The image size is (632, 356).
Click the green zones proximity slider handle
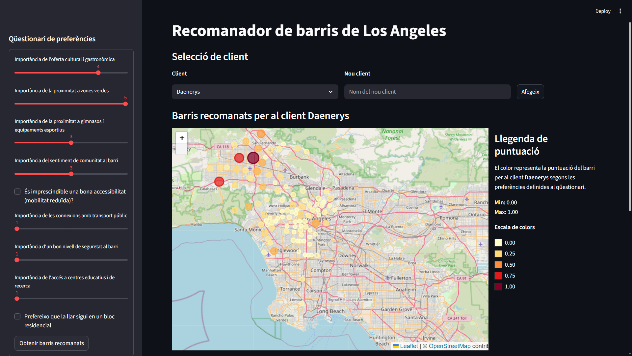[125, 104]
